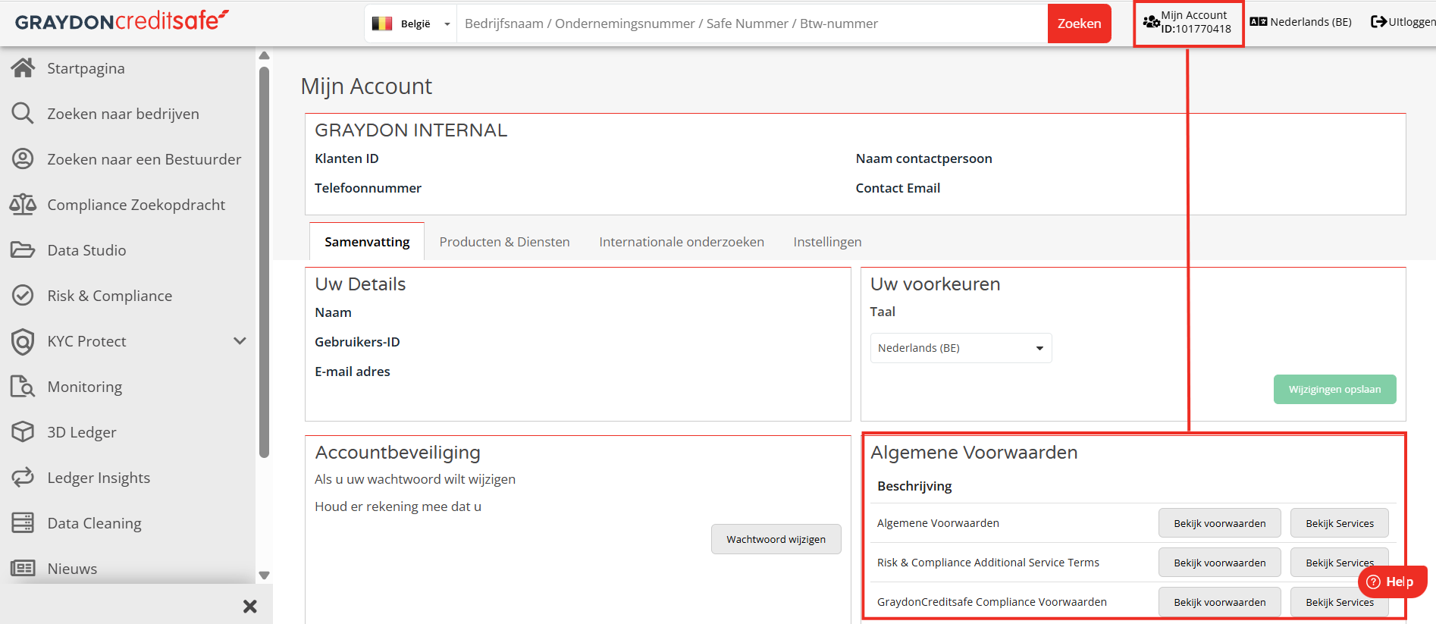Click the Uitloggen exit arrow icon

[1378, 22]
